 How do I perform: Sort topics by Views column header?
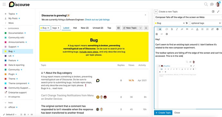[131, 65]
